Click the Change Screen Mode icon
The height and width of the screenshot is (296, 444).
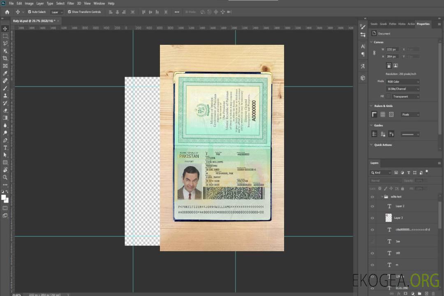tap(5, 215)
